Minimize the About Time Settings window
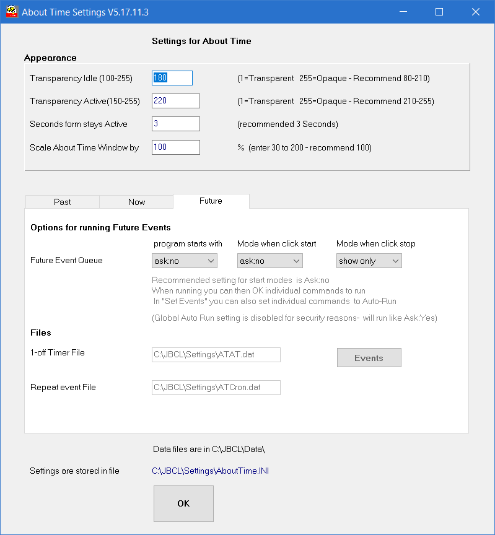The height and width of the screenshot is (535, 495). (x=403, y=12)
